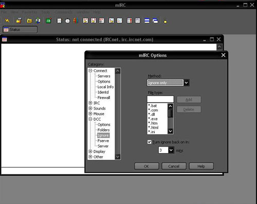Toggle the Turn ignore back on checkbox
The height and width of the screenshot is (204, 257).
(x=150, y=142)
